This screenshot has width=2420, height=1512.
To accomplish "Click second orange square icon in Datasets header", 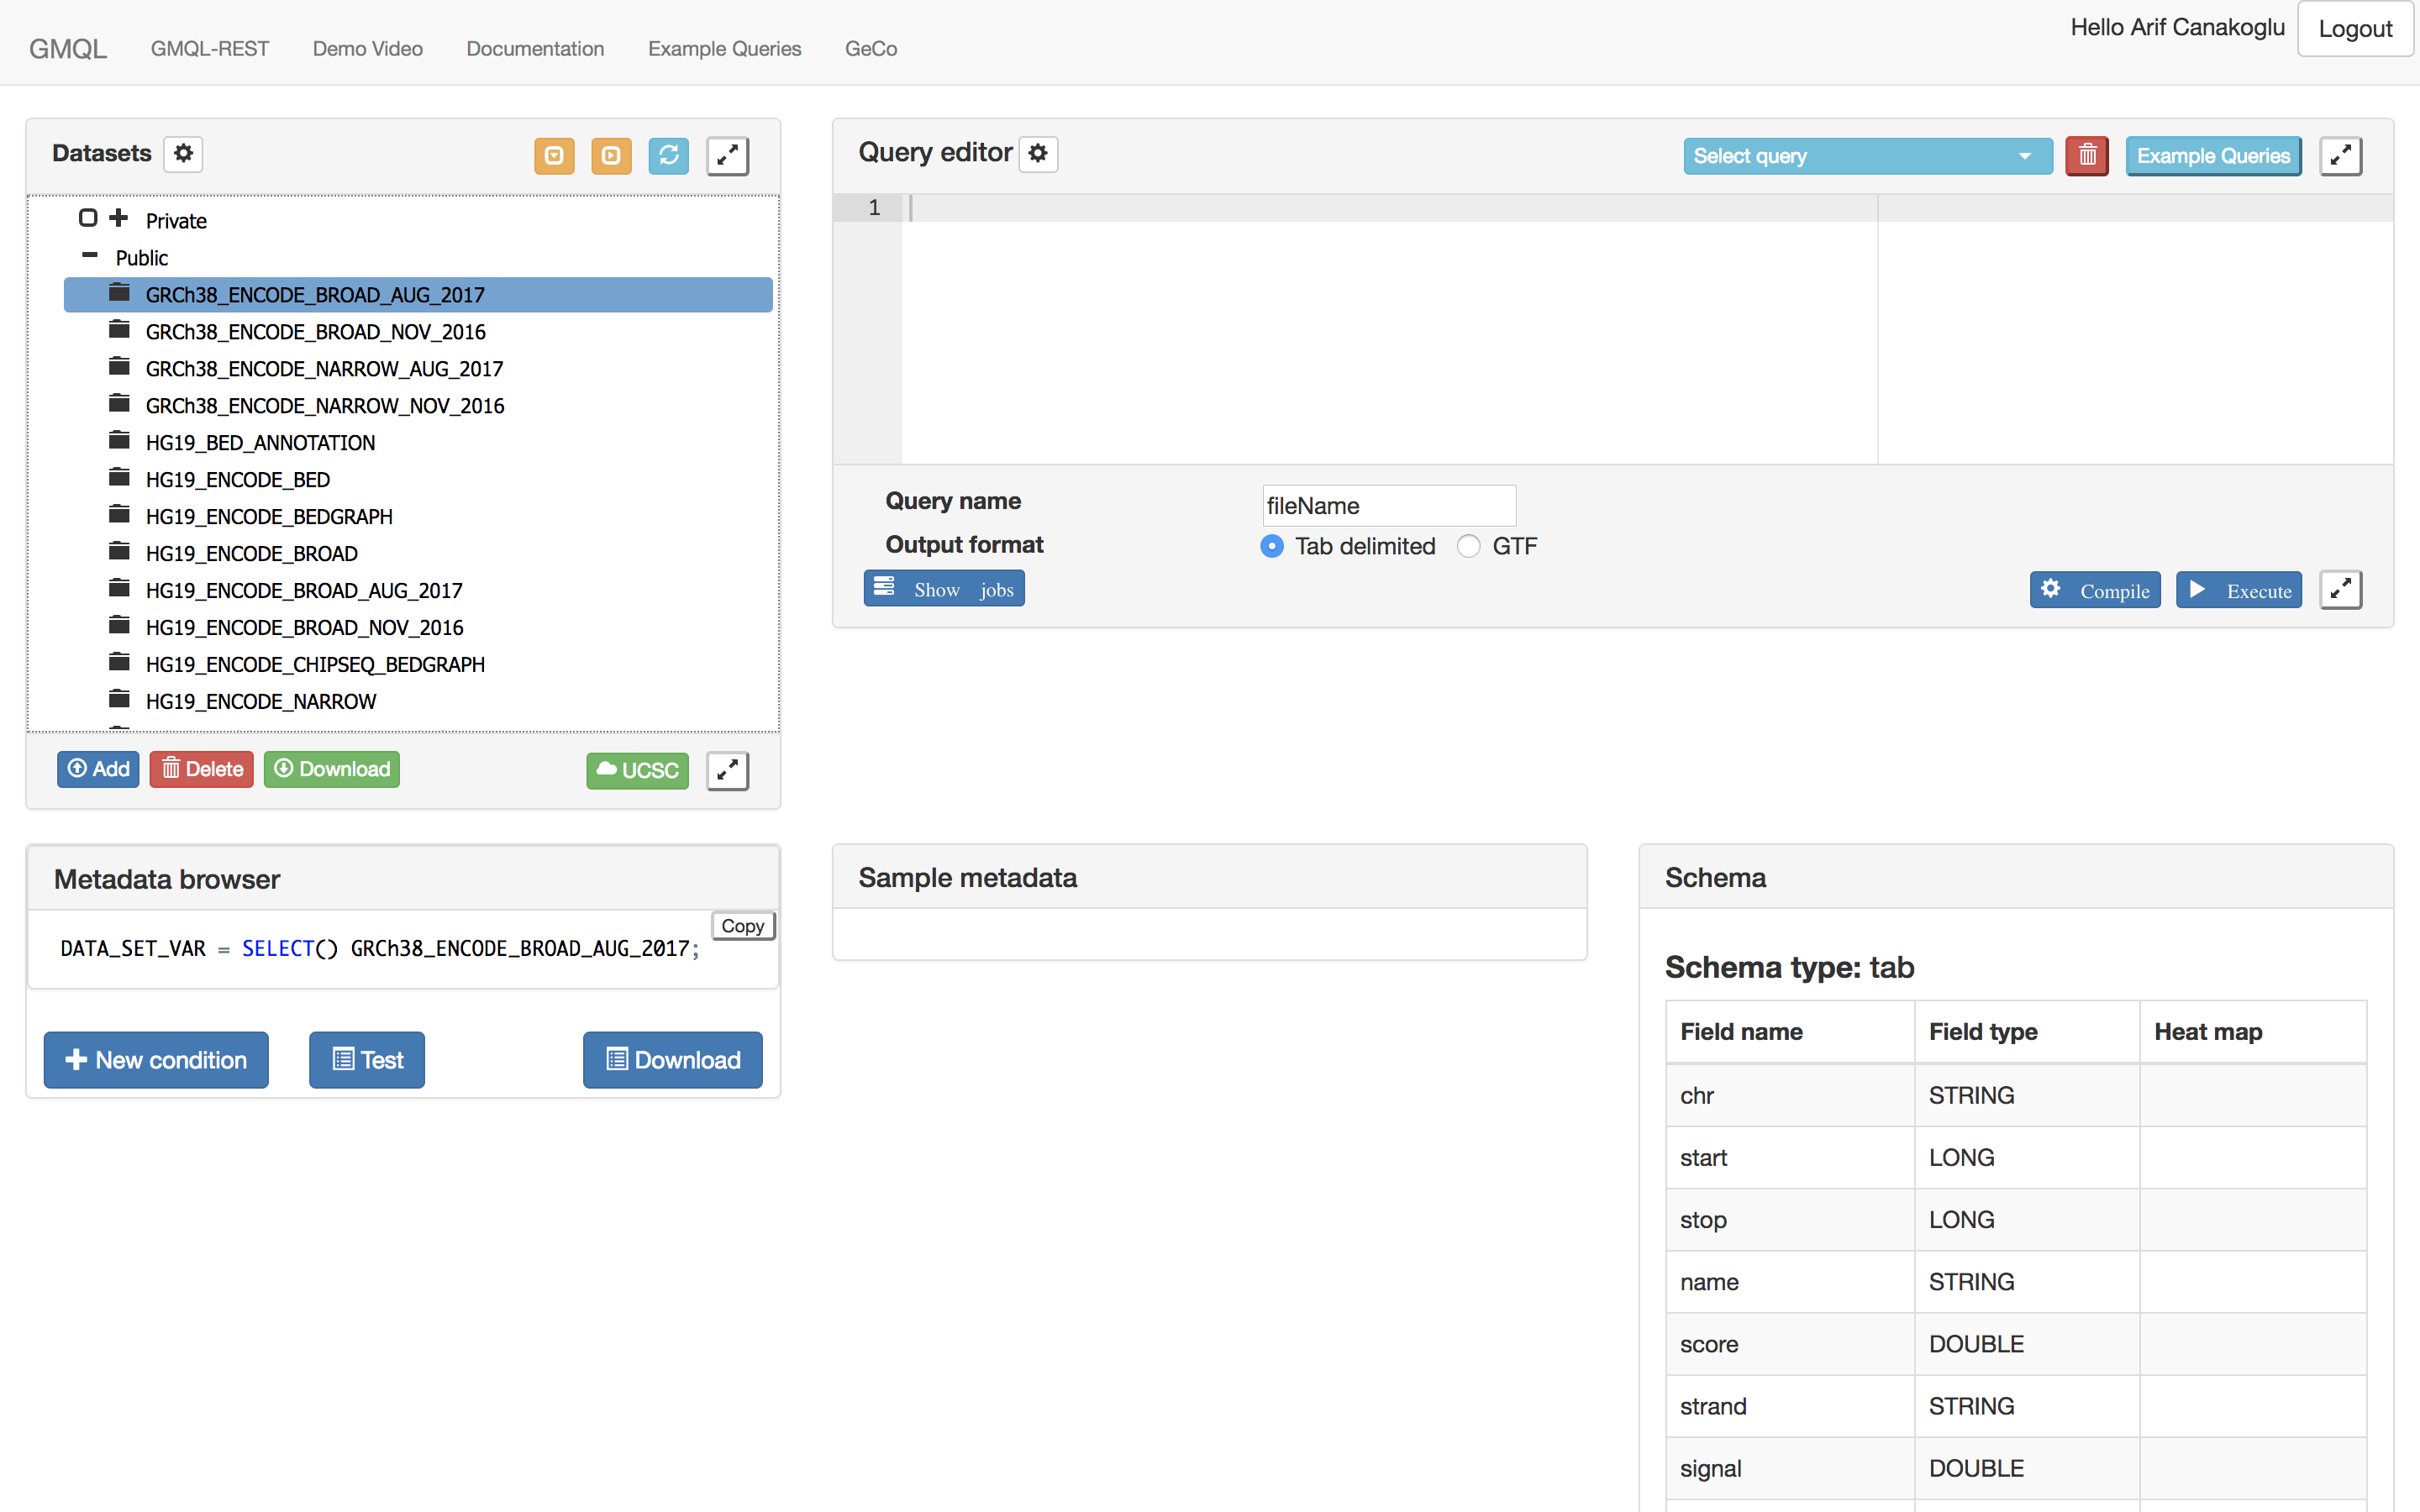I will (x=611, y=156).
